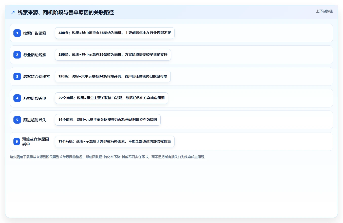Screen dimensions: 343x223
Task: Select step badge 3 for 老客转介绍线索
Action: point(17,76)
